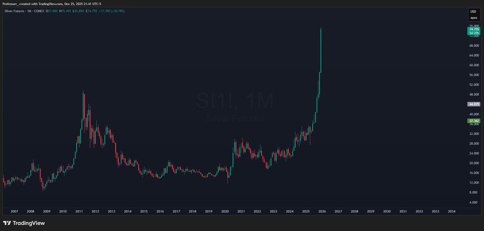The height and width of the screenshot is (231, 484).
Task: Click the 2017 label on time axis
Action: 176,211
